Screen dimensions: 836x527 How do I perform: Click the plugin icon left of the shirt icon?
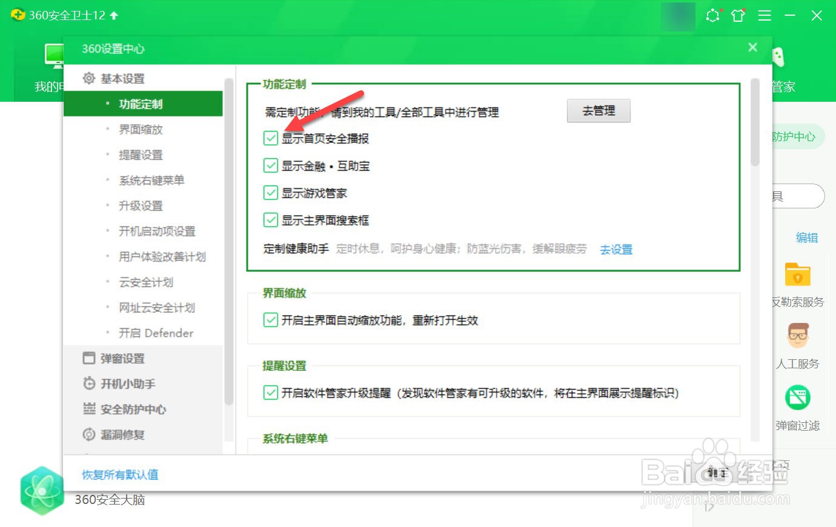[713, 15]
